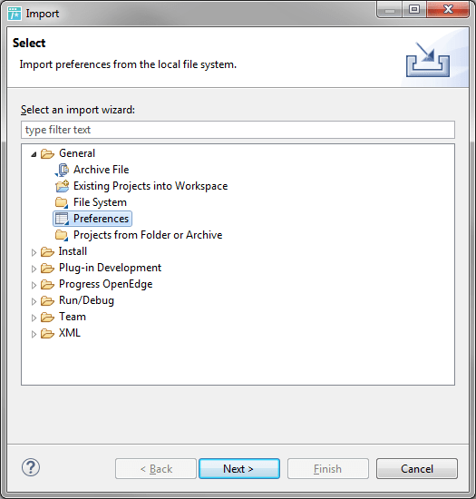
Task: Click the Existing Projects into Workspace icon
Action: (x=62, y=186)
